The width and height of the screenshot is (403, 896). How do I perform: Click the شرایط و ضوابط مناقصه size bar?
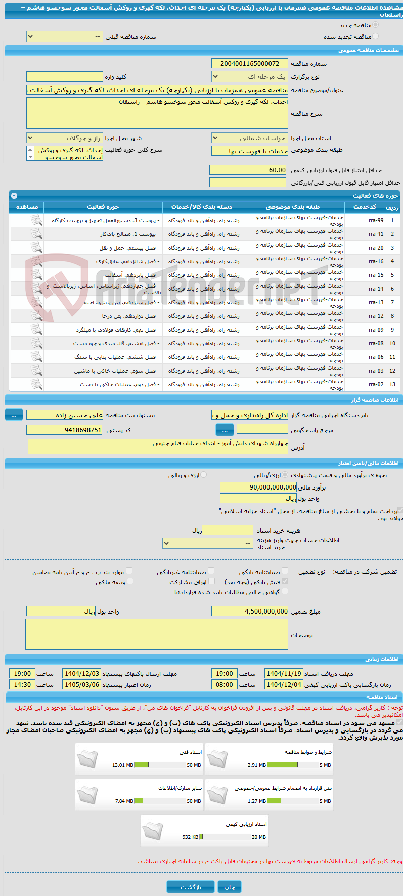[x=293, y=765]
